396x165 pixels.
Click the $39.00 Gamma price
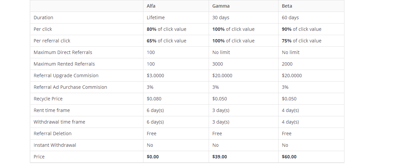pyautogui.click(x=220, y=157)
